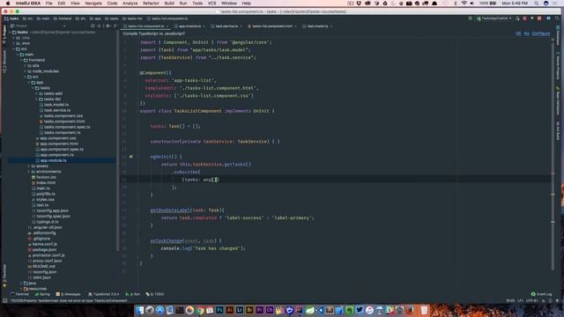Open the Run tool window
The image size is (564, 317).
click(x=133, y=294)
